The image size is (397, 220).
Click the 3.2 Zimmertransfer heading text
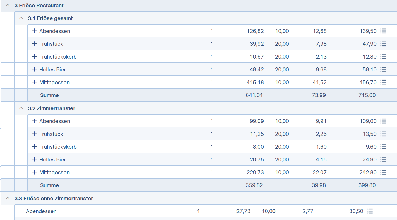point(52,108)
